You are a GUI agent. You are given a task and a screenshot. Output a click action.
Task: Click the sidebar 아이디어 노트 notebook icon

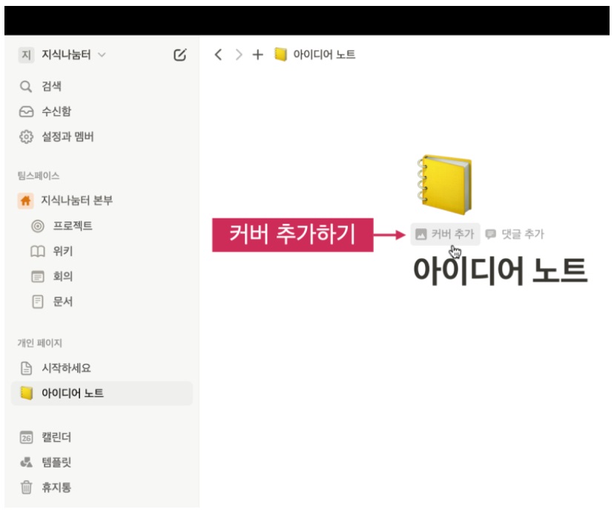coord(26,393)
